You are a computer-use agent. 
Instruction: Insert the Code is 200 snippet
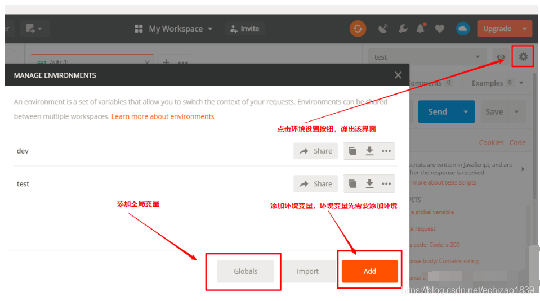[x=436, y=245]
